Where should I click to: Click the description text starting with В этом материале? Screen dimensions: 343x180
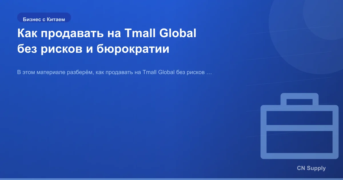114,72
